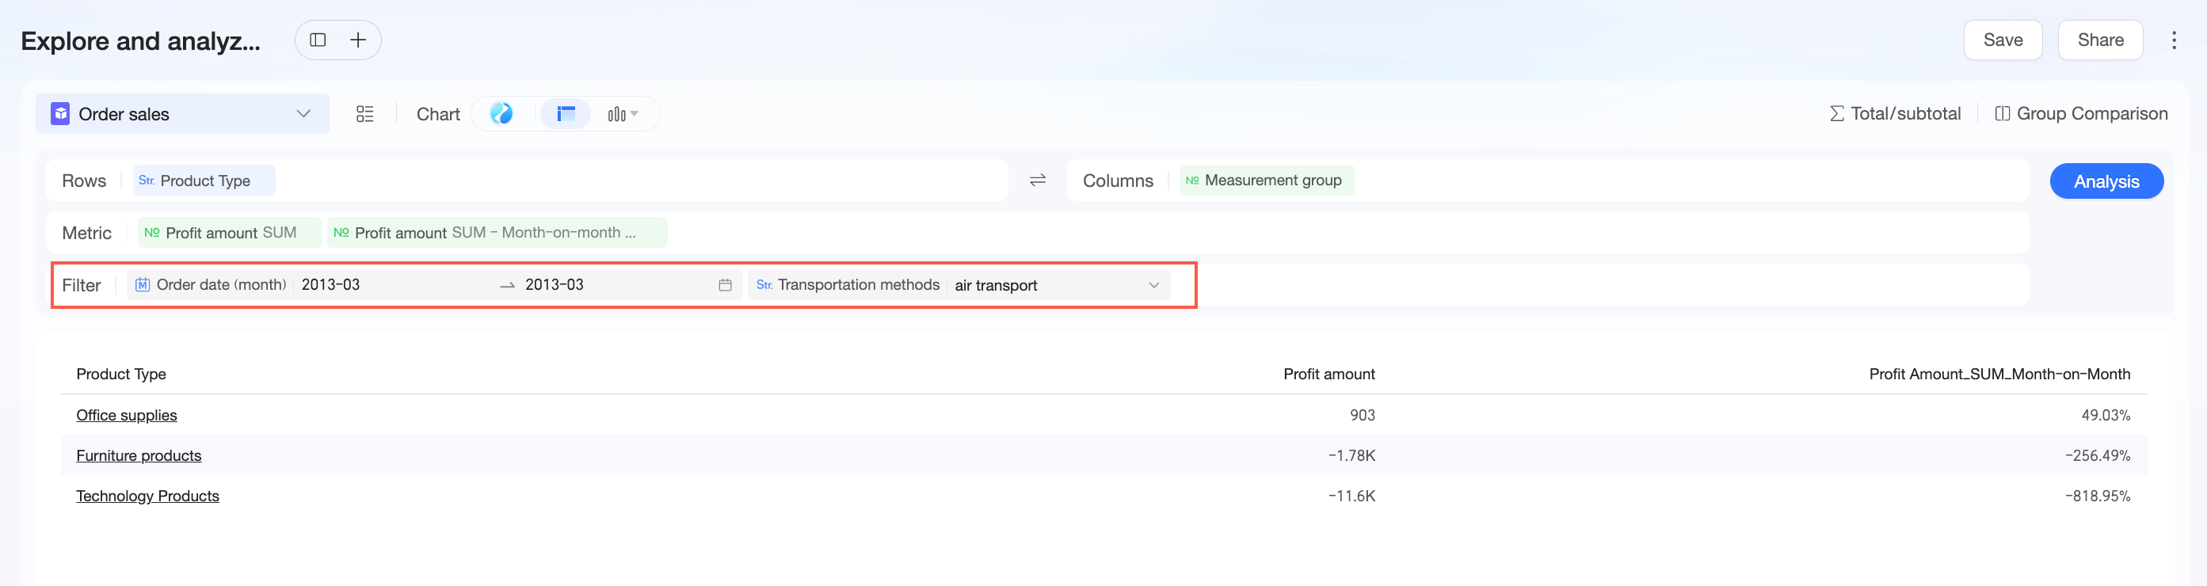The width and height of the screenshot is (2207, 586).
Task: Click the Order sales dataset cube icon
Action: click(x=60, y=114)
